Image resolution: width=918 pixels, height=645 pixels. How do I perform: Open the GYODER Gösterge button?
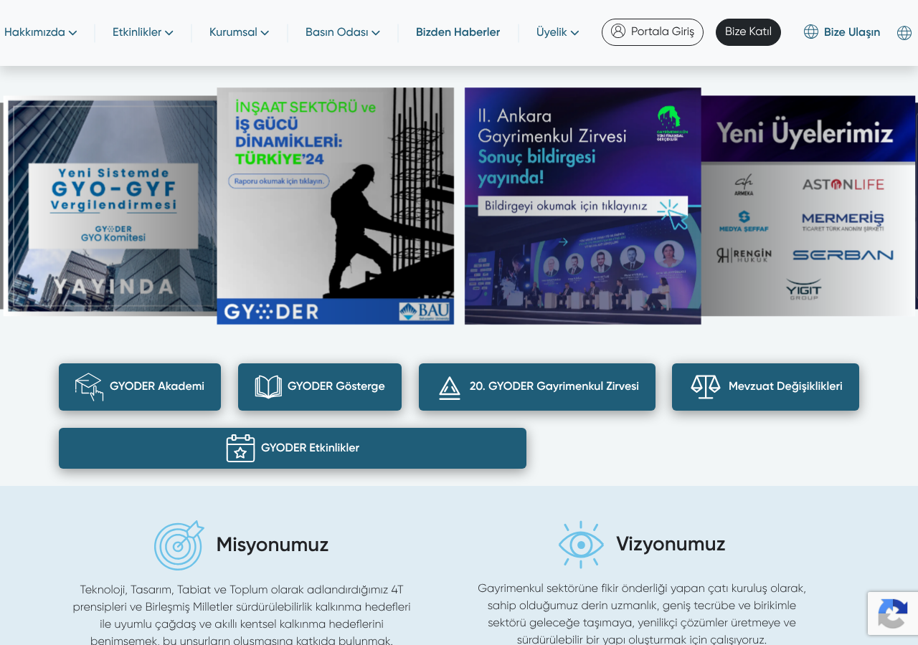pos(320,387)
